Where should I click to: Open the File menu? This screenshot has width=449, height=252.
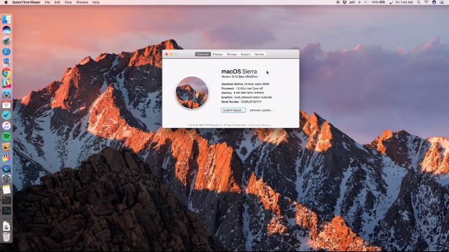tap(47, 2)
